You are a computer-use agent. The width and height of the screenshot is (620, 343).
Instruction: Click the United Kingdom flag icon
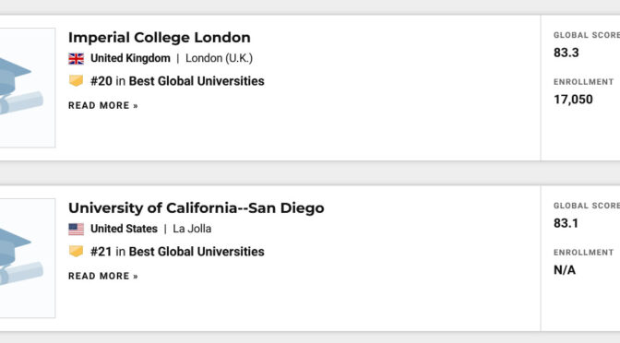tap(76, 58)
